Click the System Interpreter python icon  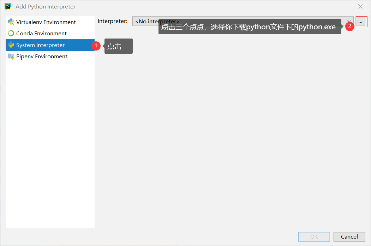[11, 45]
